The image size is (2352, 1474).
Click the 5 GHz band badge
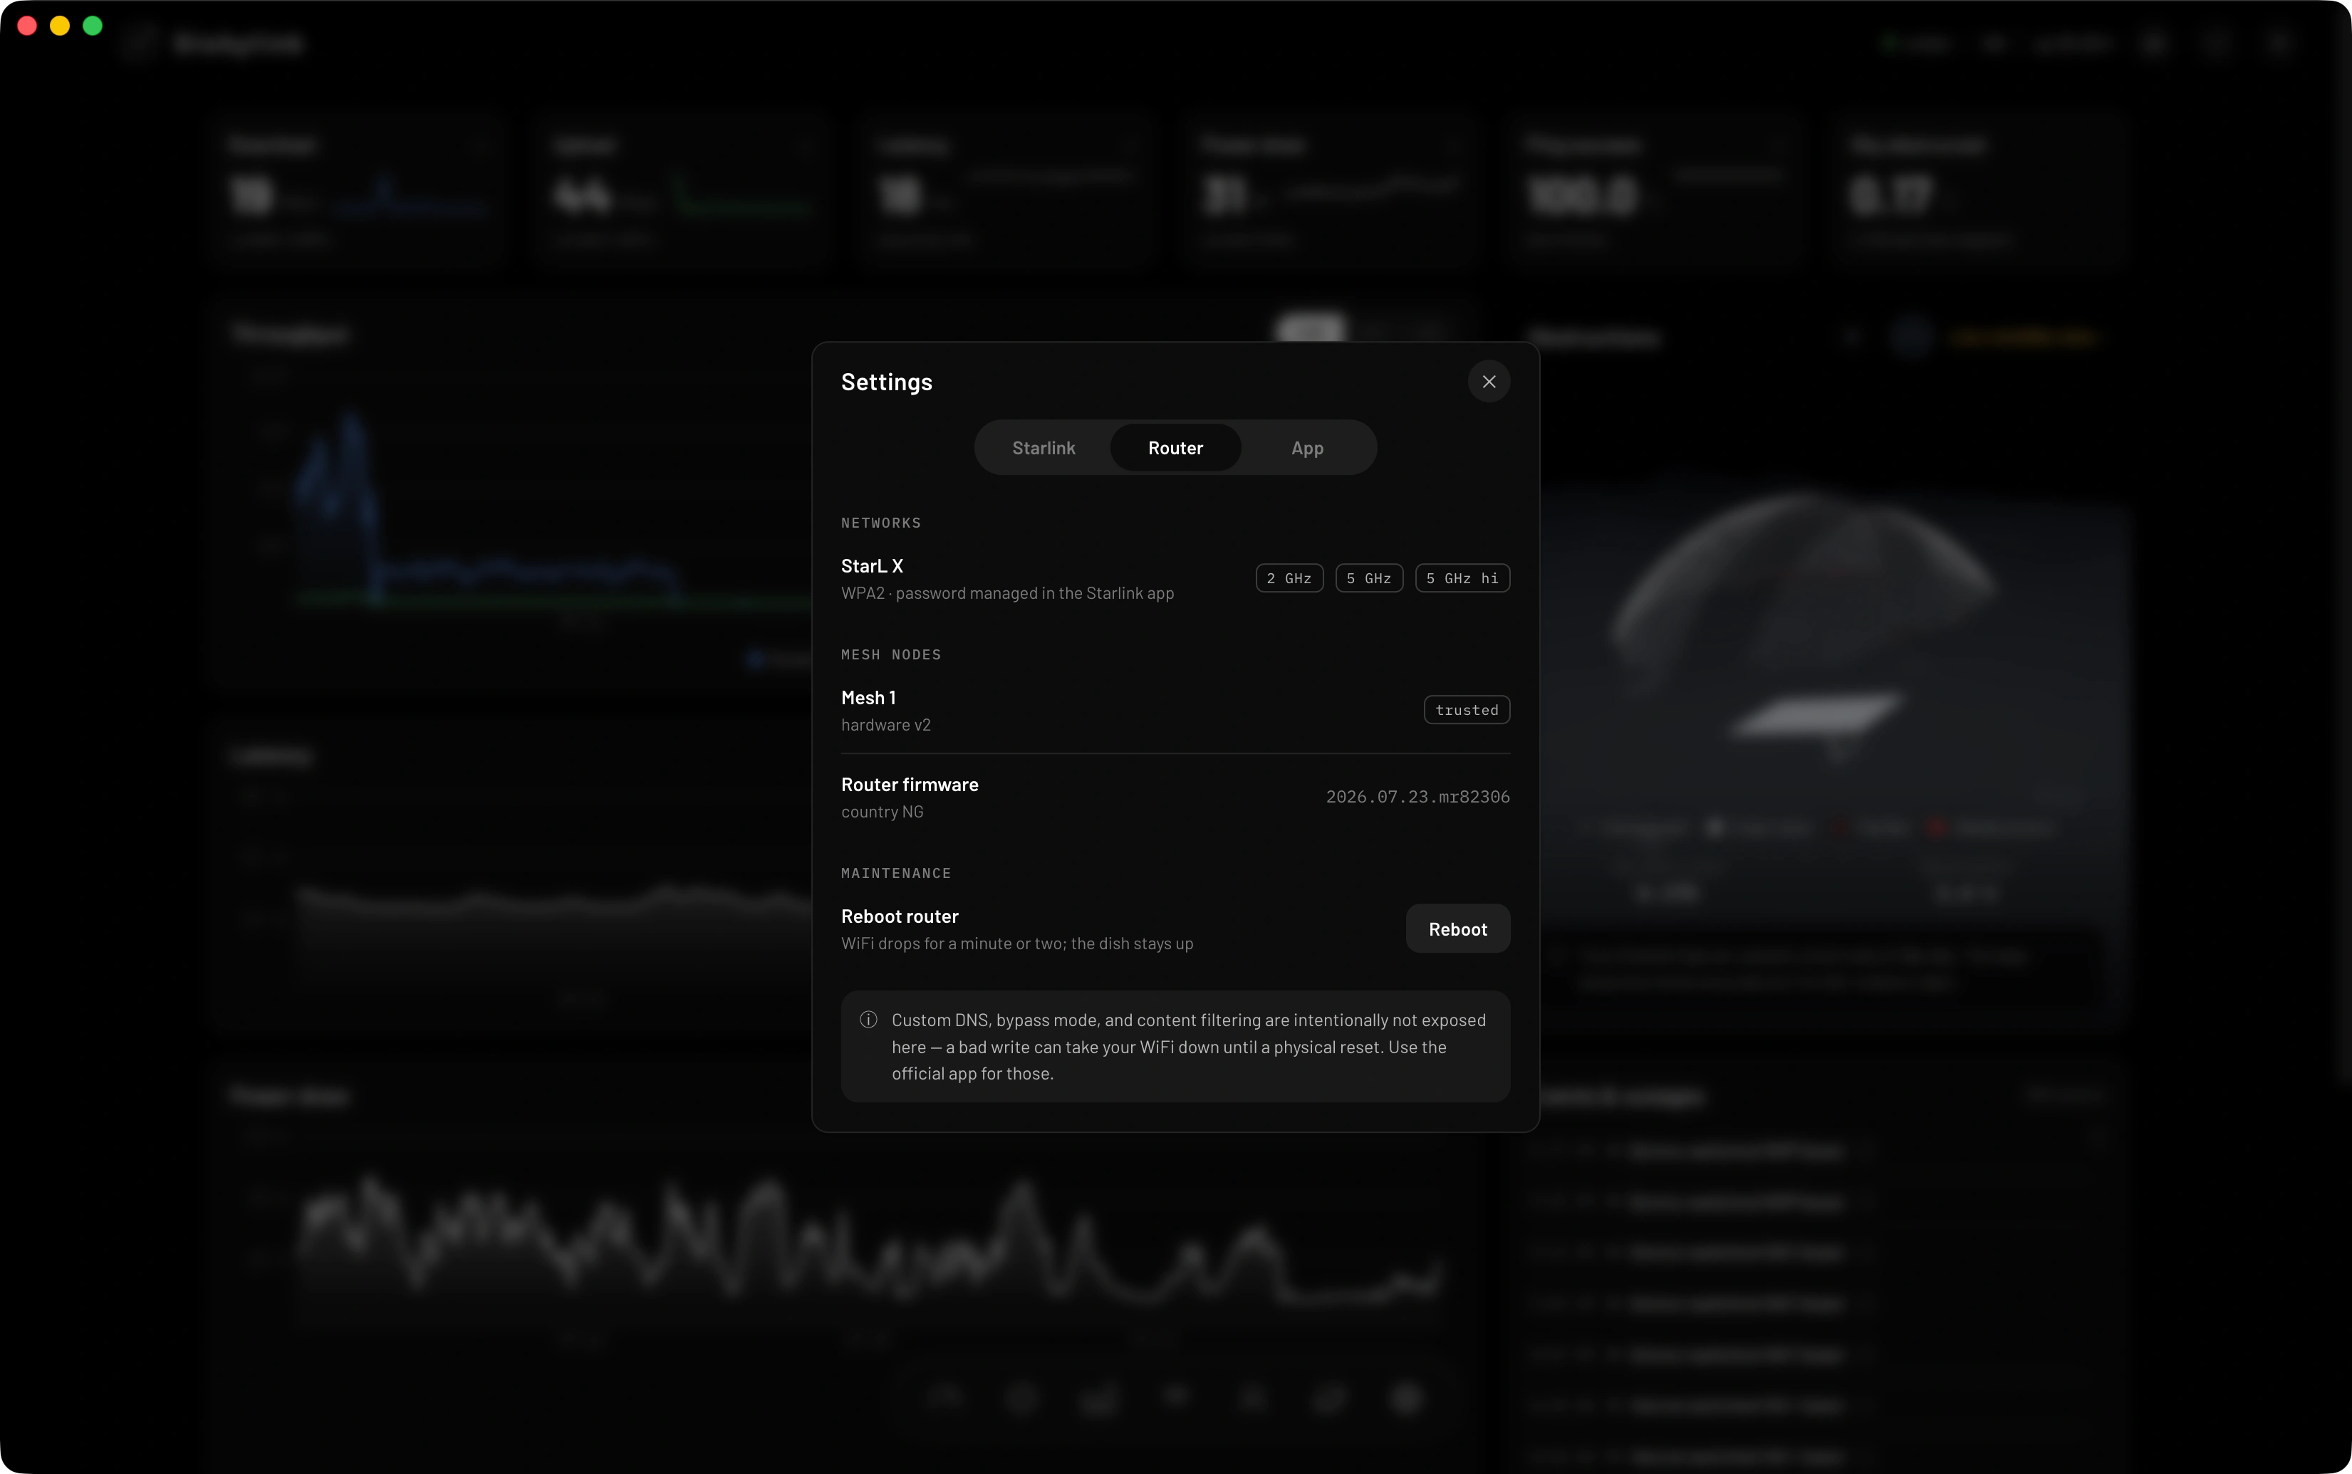click(x=1369, y=578)
